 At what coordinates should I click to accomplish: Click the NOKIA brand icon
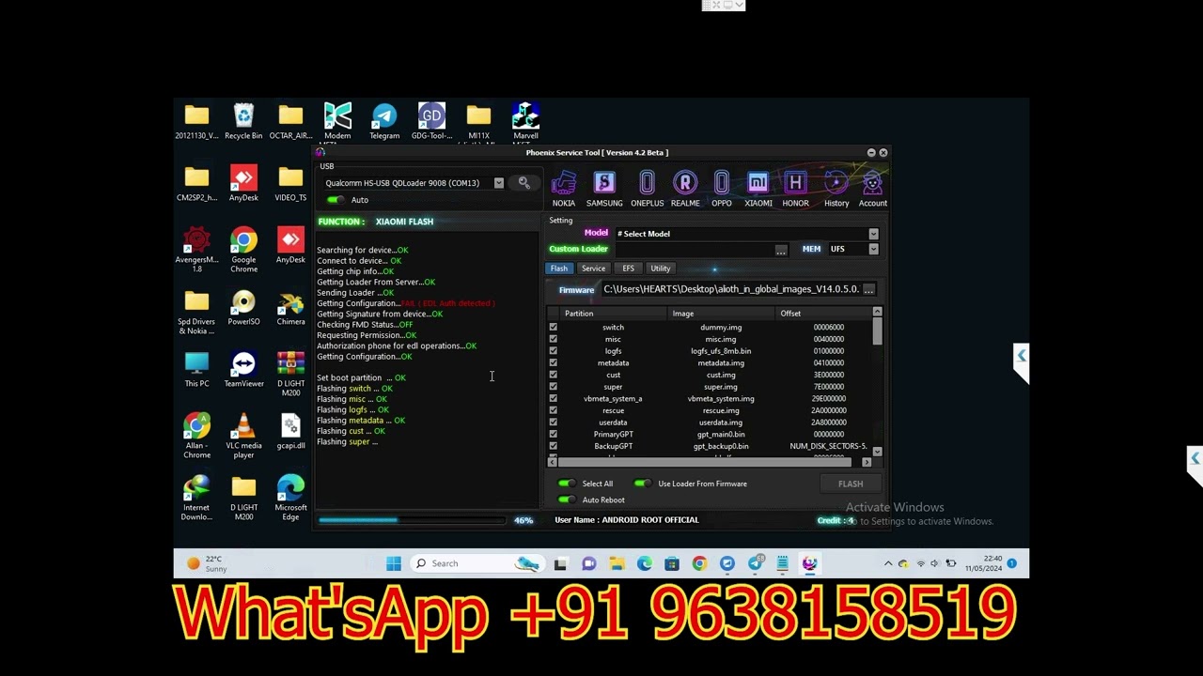pyautogui.click(x=564, y=183)
